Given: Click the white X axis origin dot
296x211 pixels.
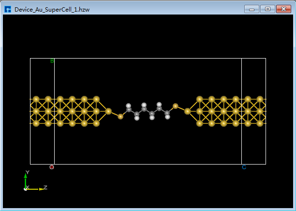Looking at the screenshot, I should pyautogui.click(x=26, y=188).
